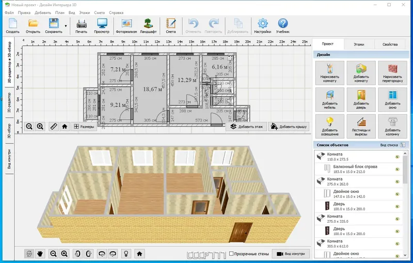This screenshot has height=263, width=413.
Task: Hide Балконный блок справа via eye icon
Action: (x=398, y=169)
